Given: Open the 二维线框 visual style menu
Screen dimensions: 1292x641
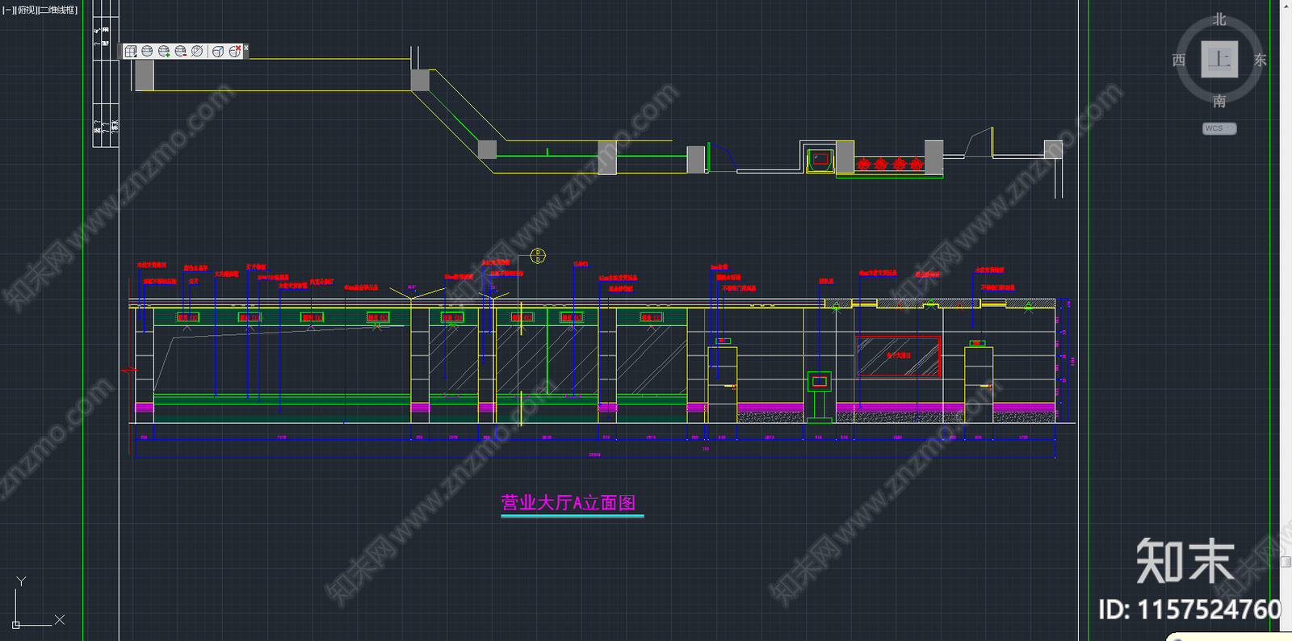Looking at the screenshot, I should point(57,10).
